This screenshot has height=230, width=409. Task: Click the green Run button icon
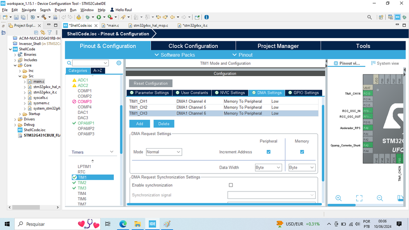pos(99,17)
